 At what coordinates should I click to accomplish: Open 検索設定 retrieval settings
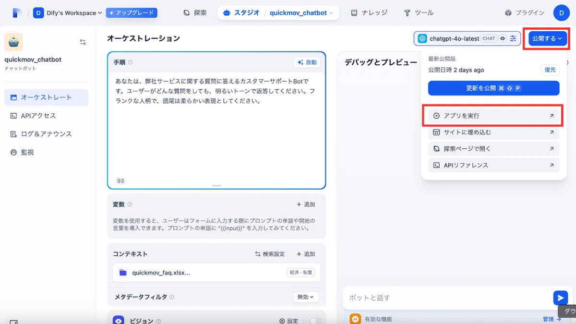click(x=270, y=254)
